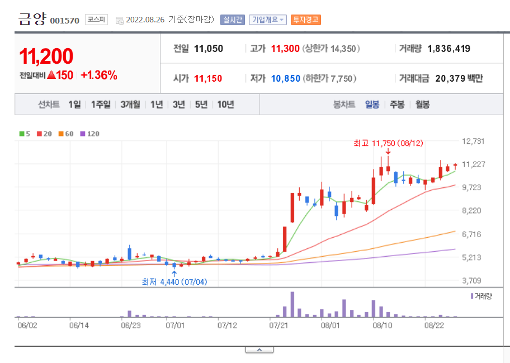Click the +1.36% change percentage
The width and height of the screenshot is (510, 363).
coord(99,75)
